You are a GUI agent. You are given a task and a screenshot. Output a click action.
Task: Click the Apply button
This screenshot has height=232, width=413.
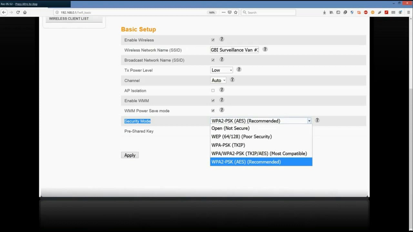point(130,155)
